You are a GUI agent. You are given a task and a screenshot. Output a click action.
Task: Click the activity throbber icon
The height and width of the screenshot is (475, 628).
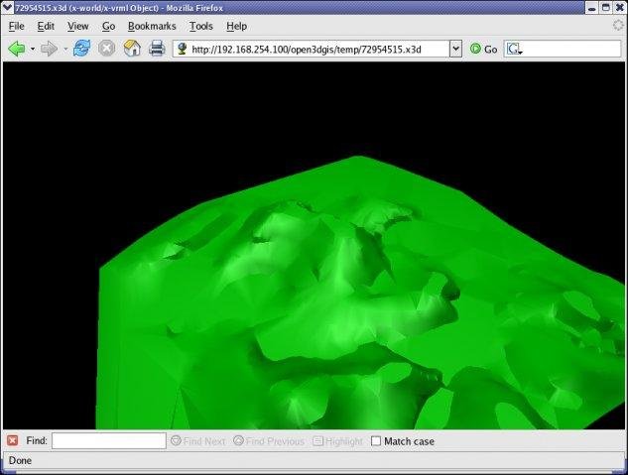[x=618, y=26]
